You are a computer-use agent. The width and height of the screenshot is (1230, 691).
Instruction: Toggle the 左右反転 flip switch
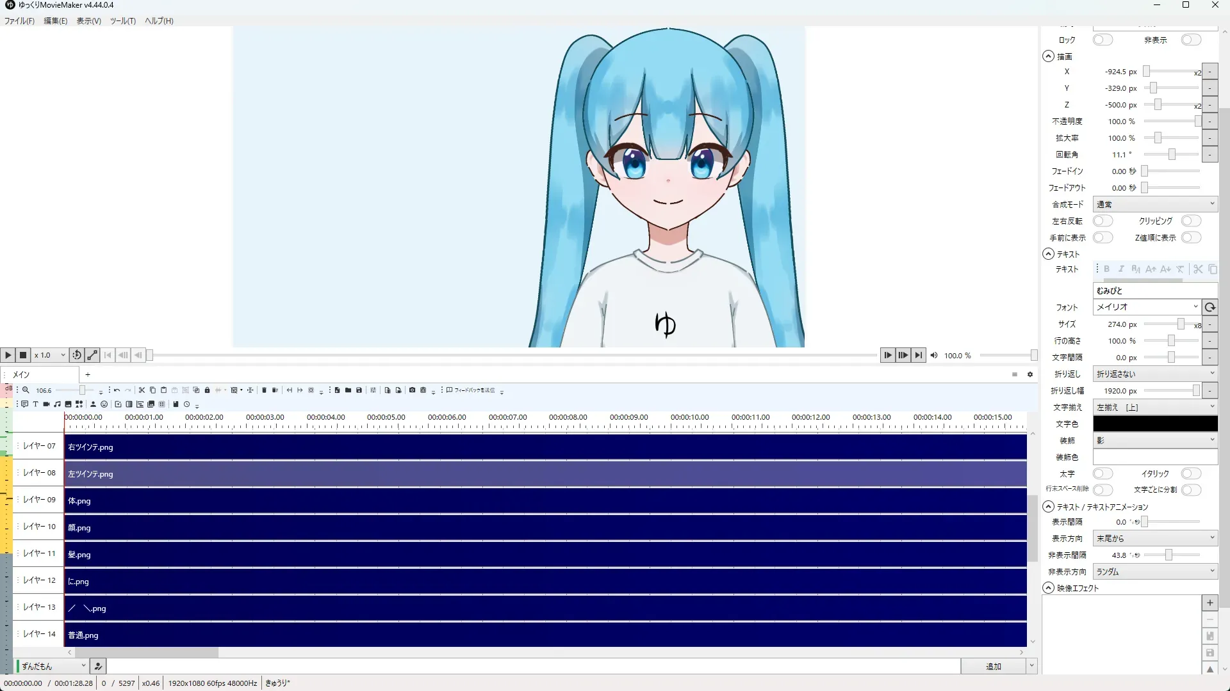tap(1102, 221)
